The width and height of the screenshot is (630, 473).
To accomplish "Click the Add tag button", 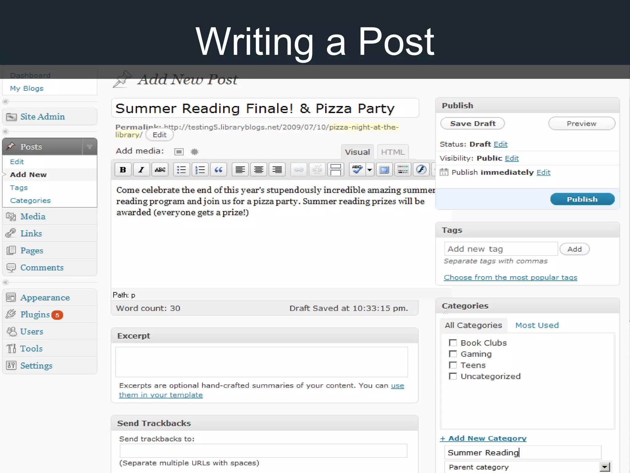I will (x=574, y=249).
